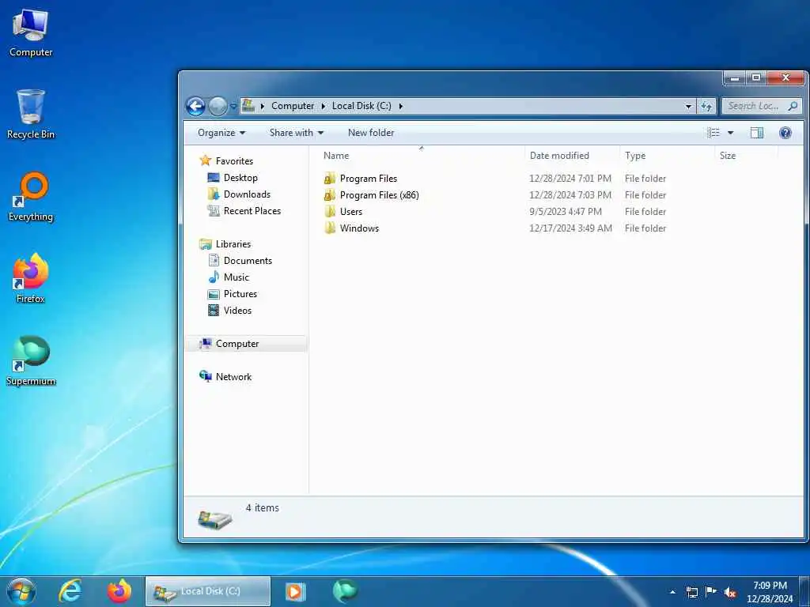Click the Change your view icon

point(713,133)
